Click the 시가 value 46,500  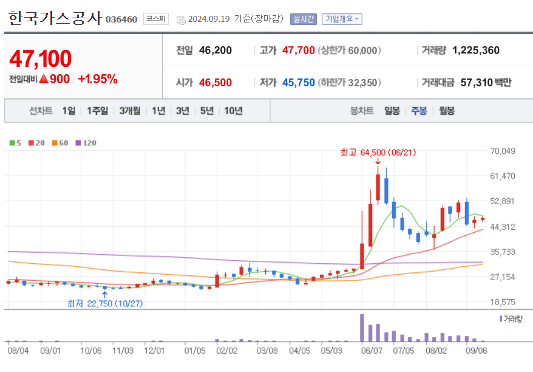coord(216,83)
